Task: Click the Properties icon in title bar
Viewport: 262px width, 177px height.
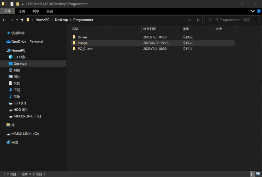Action: click(x=12, y=4)
